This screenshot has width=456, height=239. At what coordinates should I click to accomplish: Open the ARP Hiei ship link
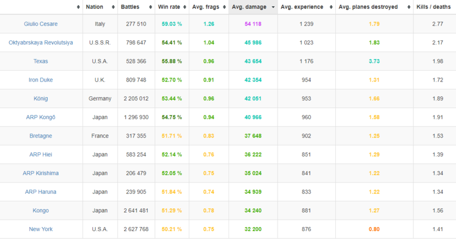40,154
